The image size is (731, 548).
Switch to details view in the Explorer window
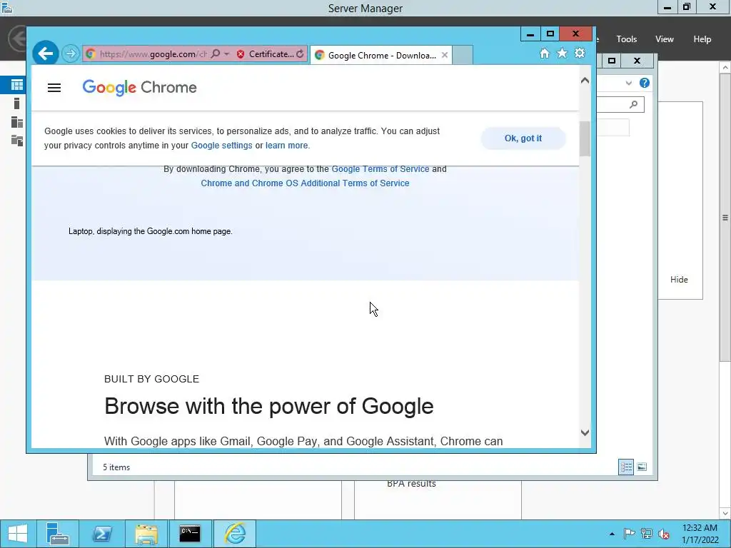coord(625,467)
